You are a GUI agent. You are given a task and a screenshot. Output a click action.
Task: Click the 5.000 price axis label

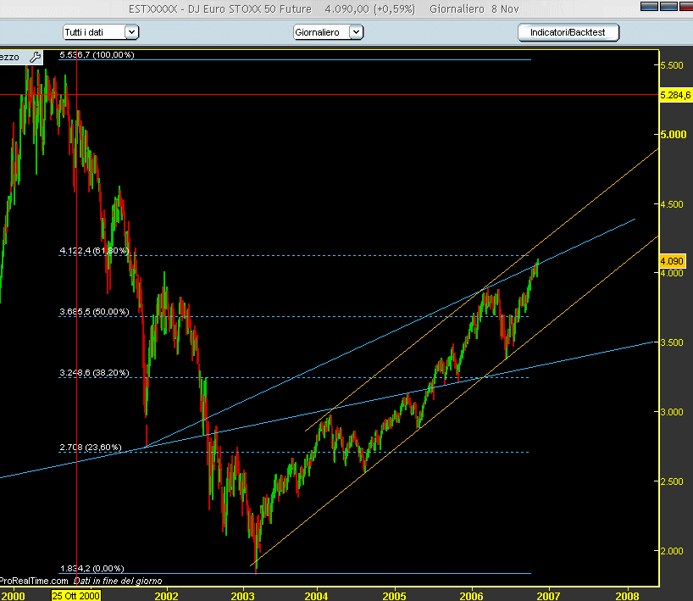674,135
